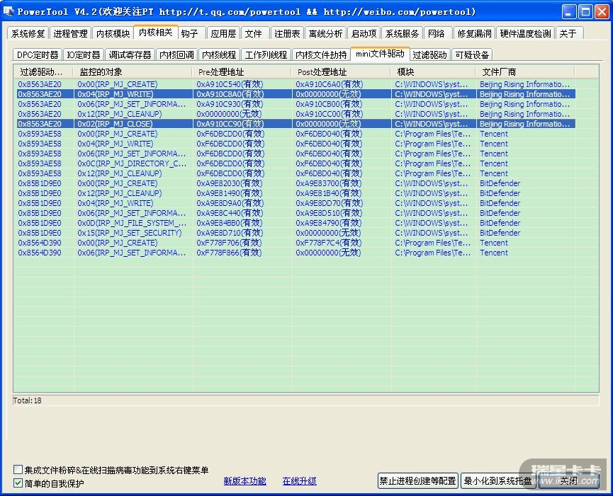The height and width of the screenshot is (496, 613).
Task: Select the IRP_MJ_DIRECTORY_C… Tencent row
Action: tap(132, 163)
